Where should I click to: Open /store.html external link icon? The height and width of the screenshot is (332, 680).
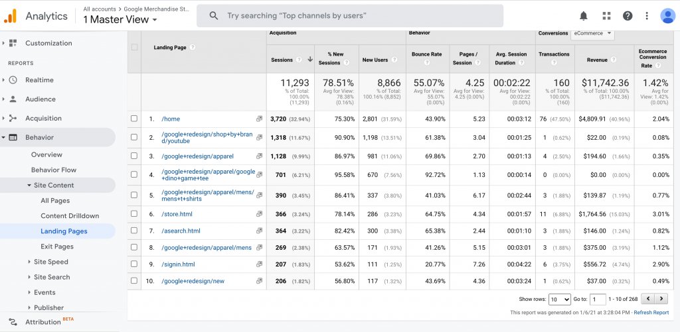[260, 214]
